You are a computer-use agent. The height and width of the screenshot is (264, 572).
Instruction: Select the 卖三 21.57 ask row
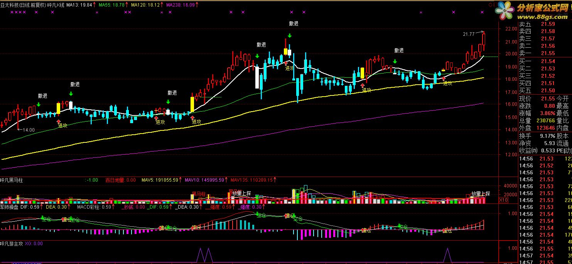(537, 39)
